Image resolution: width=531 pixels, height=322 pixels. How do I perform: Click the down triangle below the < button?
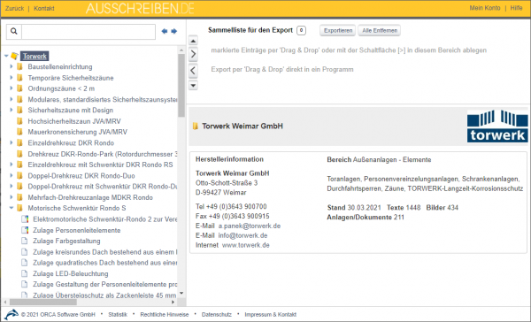point(193,85)
